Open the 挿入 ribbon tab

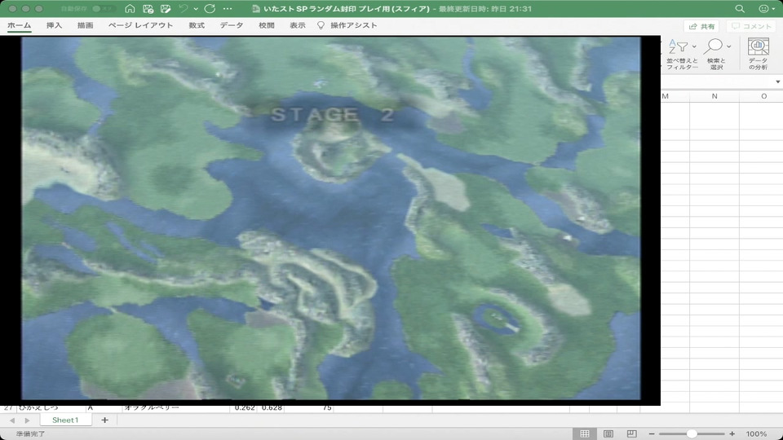click(x=54, y=25)
